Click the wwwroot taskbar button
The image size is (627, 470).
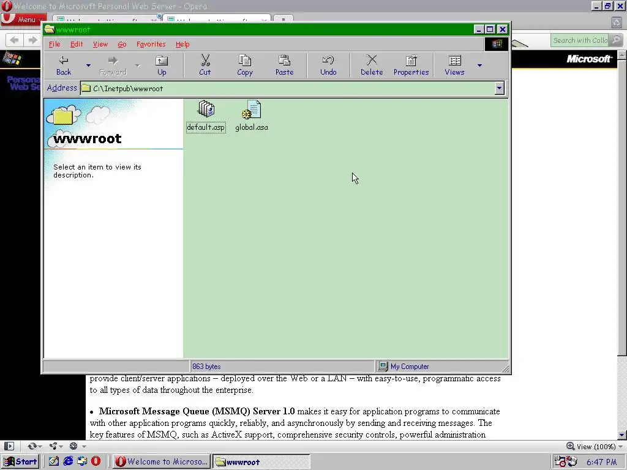coord(261,461)
